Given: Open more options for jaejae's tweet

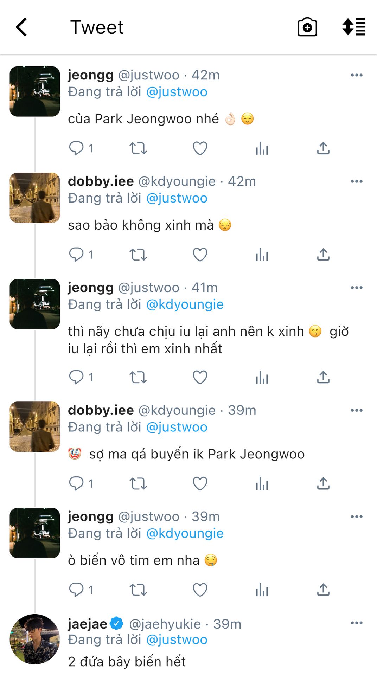Looking at the screenshot, I should click(x=357, y=623).
